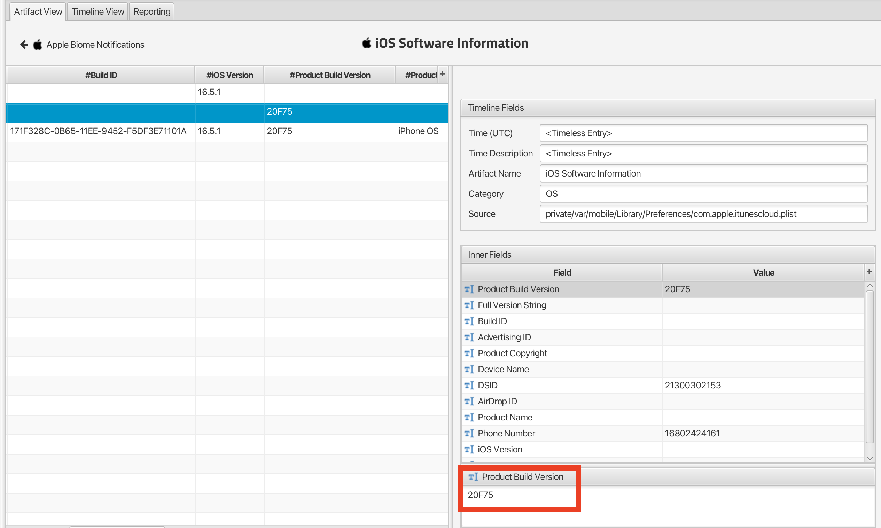Sort by the #Product column header

[417, 75]
